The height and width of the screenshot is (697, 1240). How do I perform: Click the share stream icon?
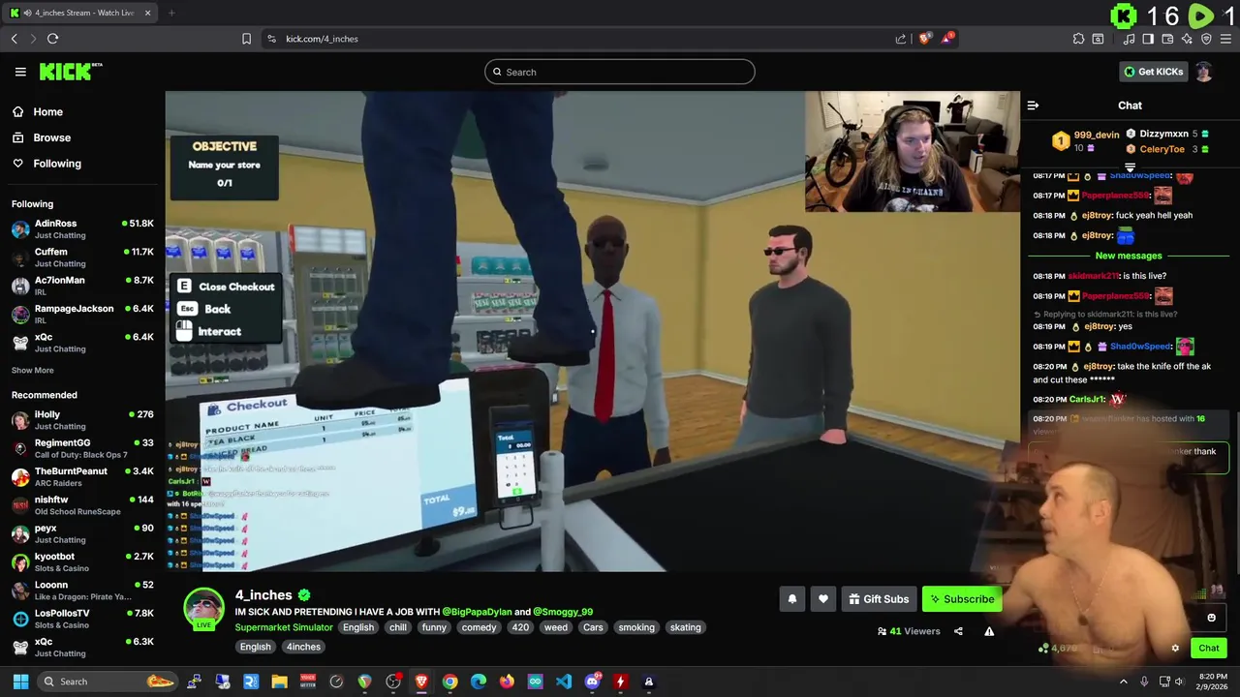click(958, 631)
